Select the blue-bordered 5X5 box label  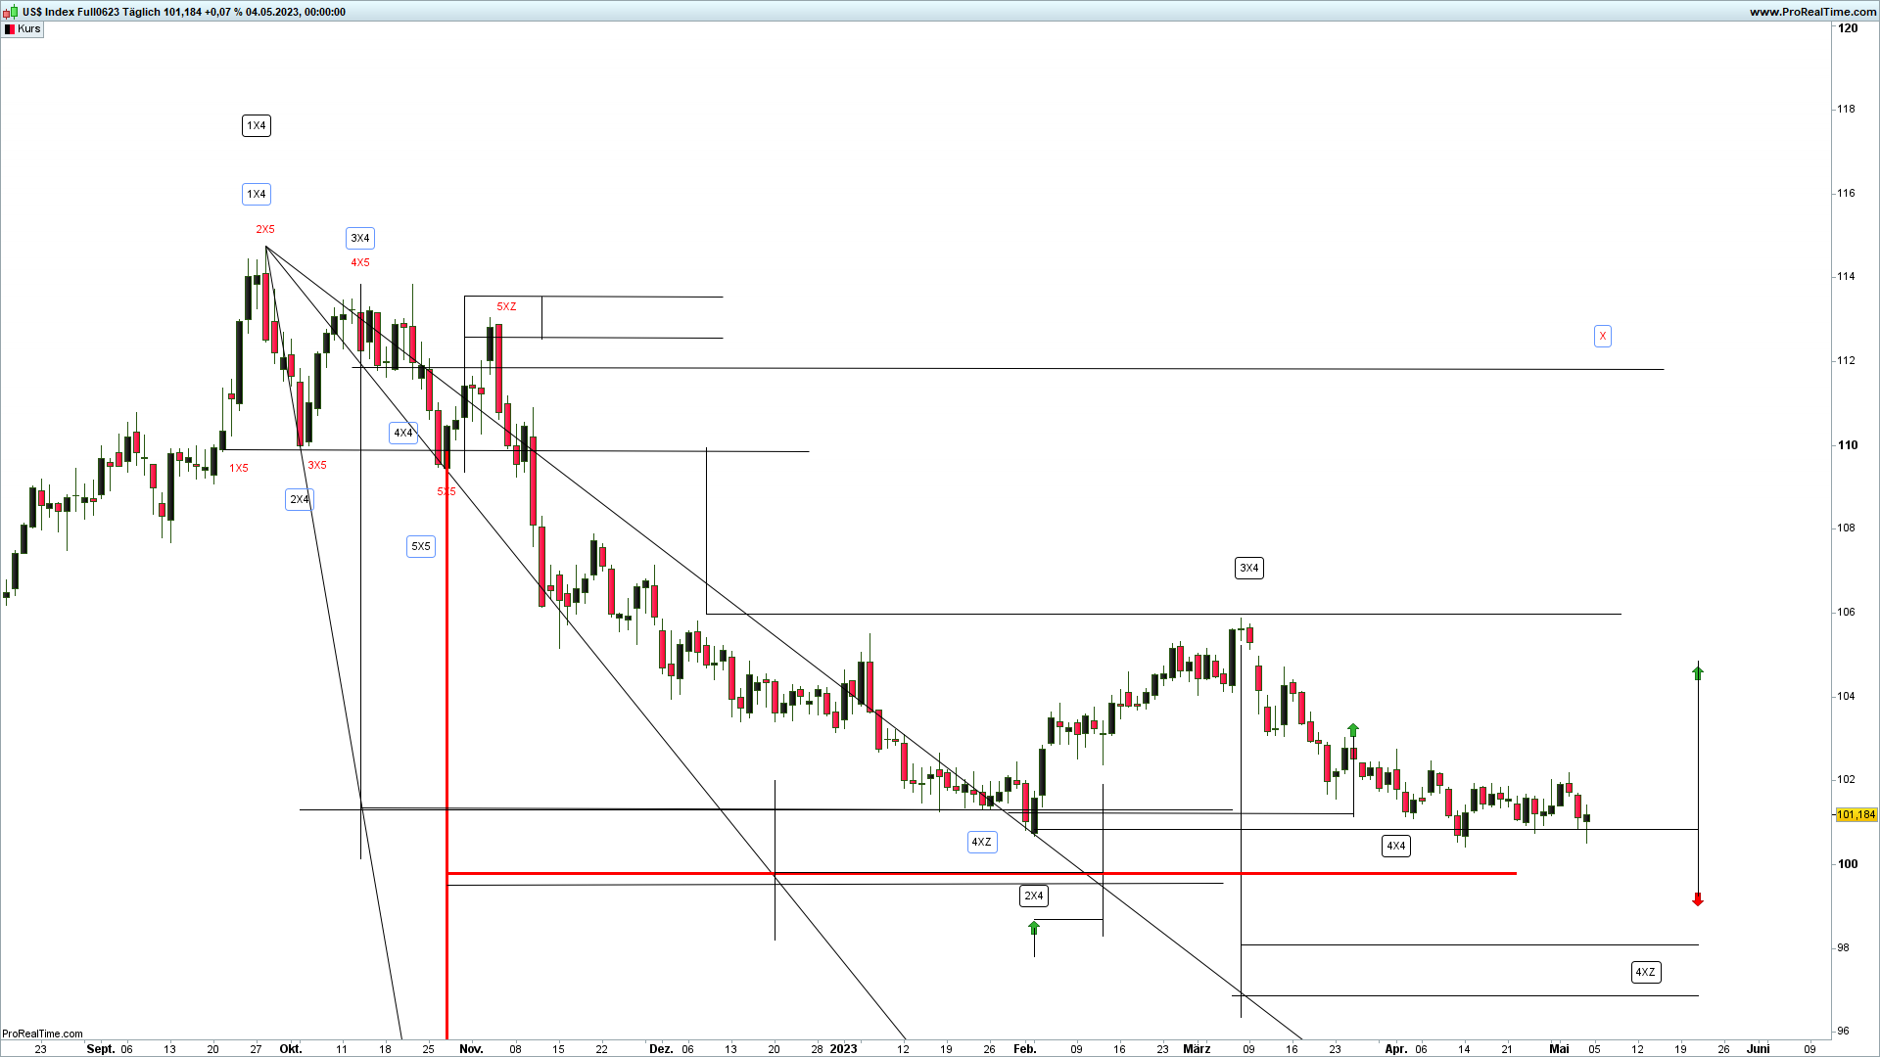tap(421, 546)
